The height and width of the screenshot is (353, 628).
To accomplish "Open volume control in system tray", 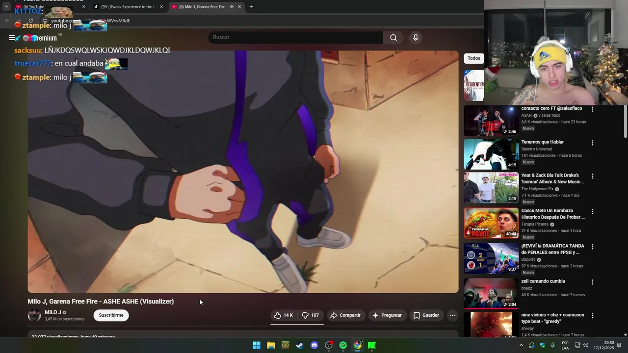I will pos(585,345).
